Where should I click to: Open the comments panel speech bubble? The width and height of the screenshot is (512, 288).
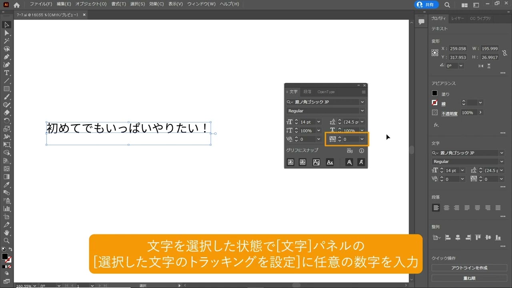click(x=421, y=22)
